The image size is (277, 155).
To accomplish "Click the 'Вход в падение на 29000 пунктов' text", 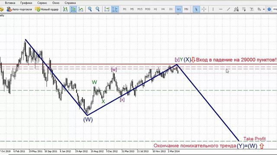I will pyautogui.click(x=236, y=60).
